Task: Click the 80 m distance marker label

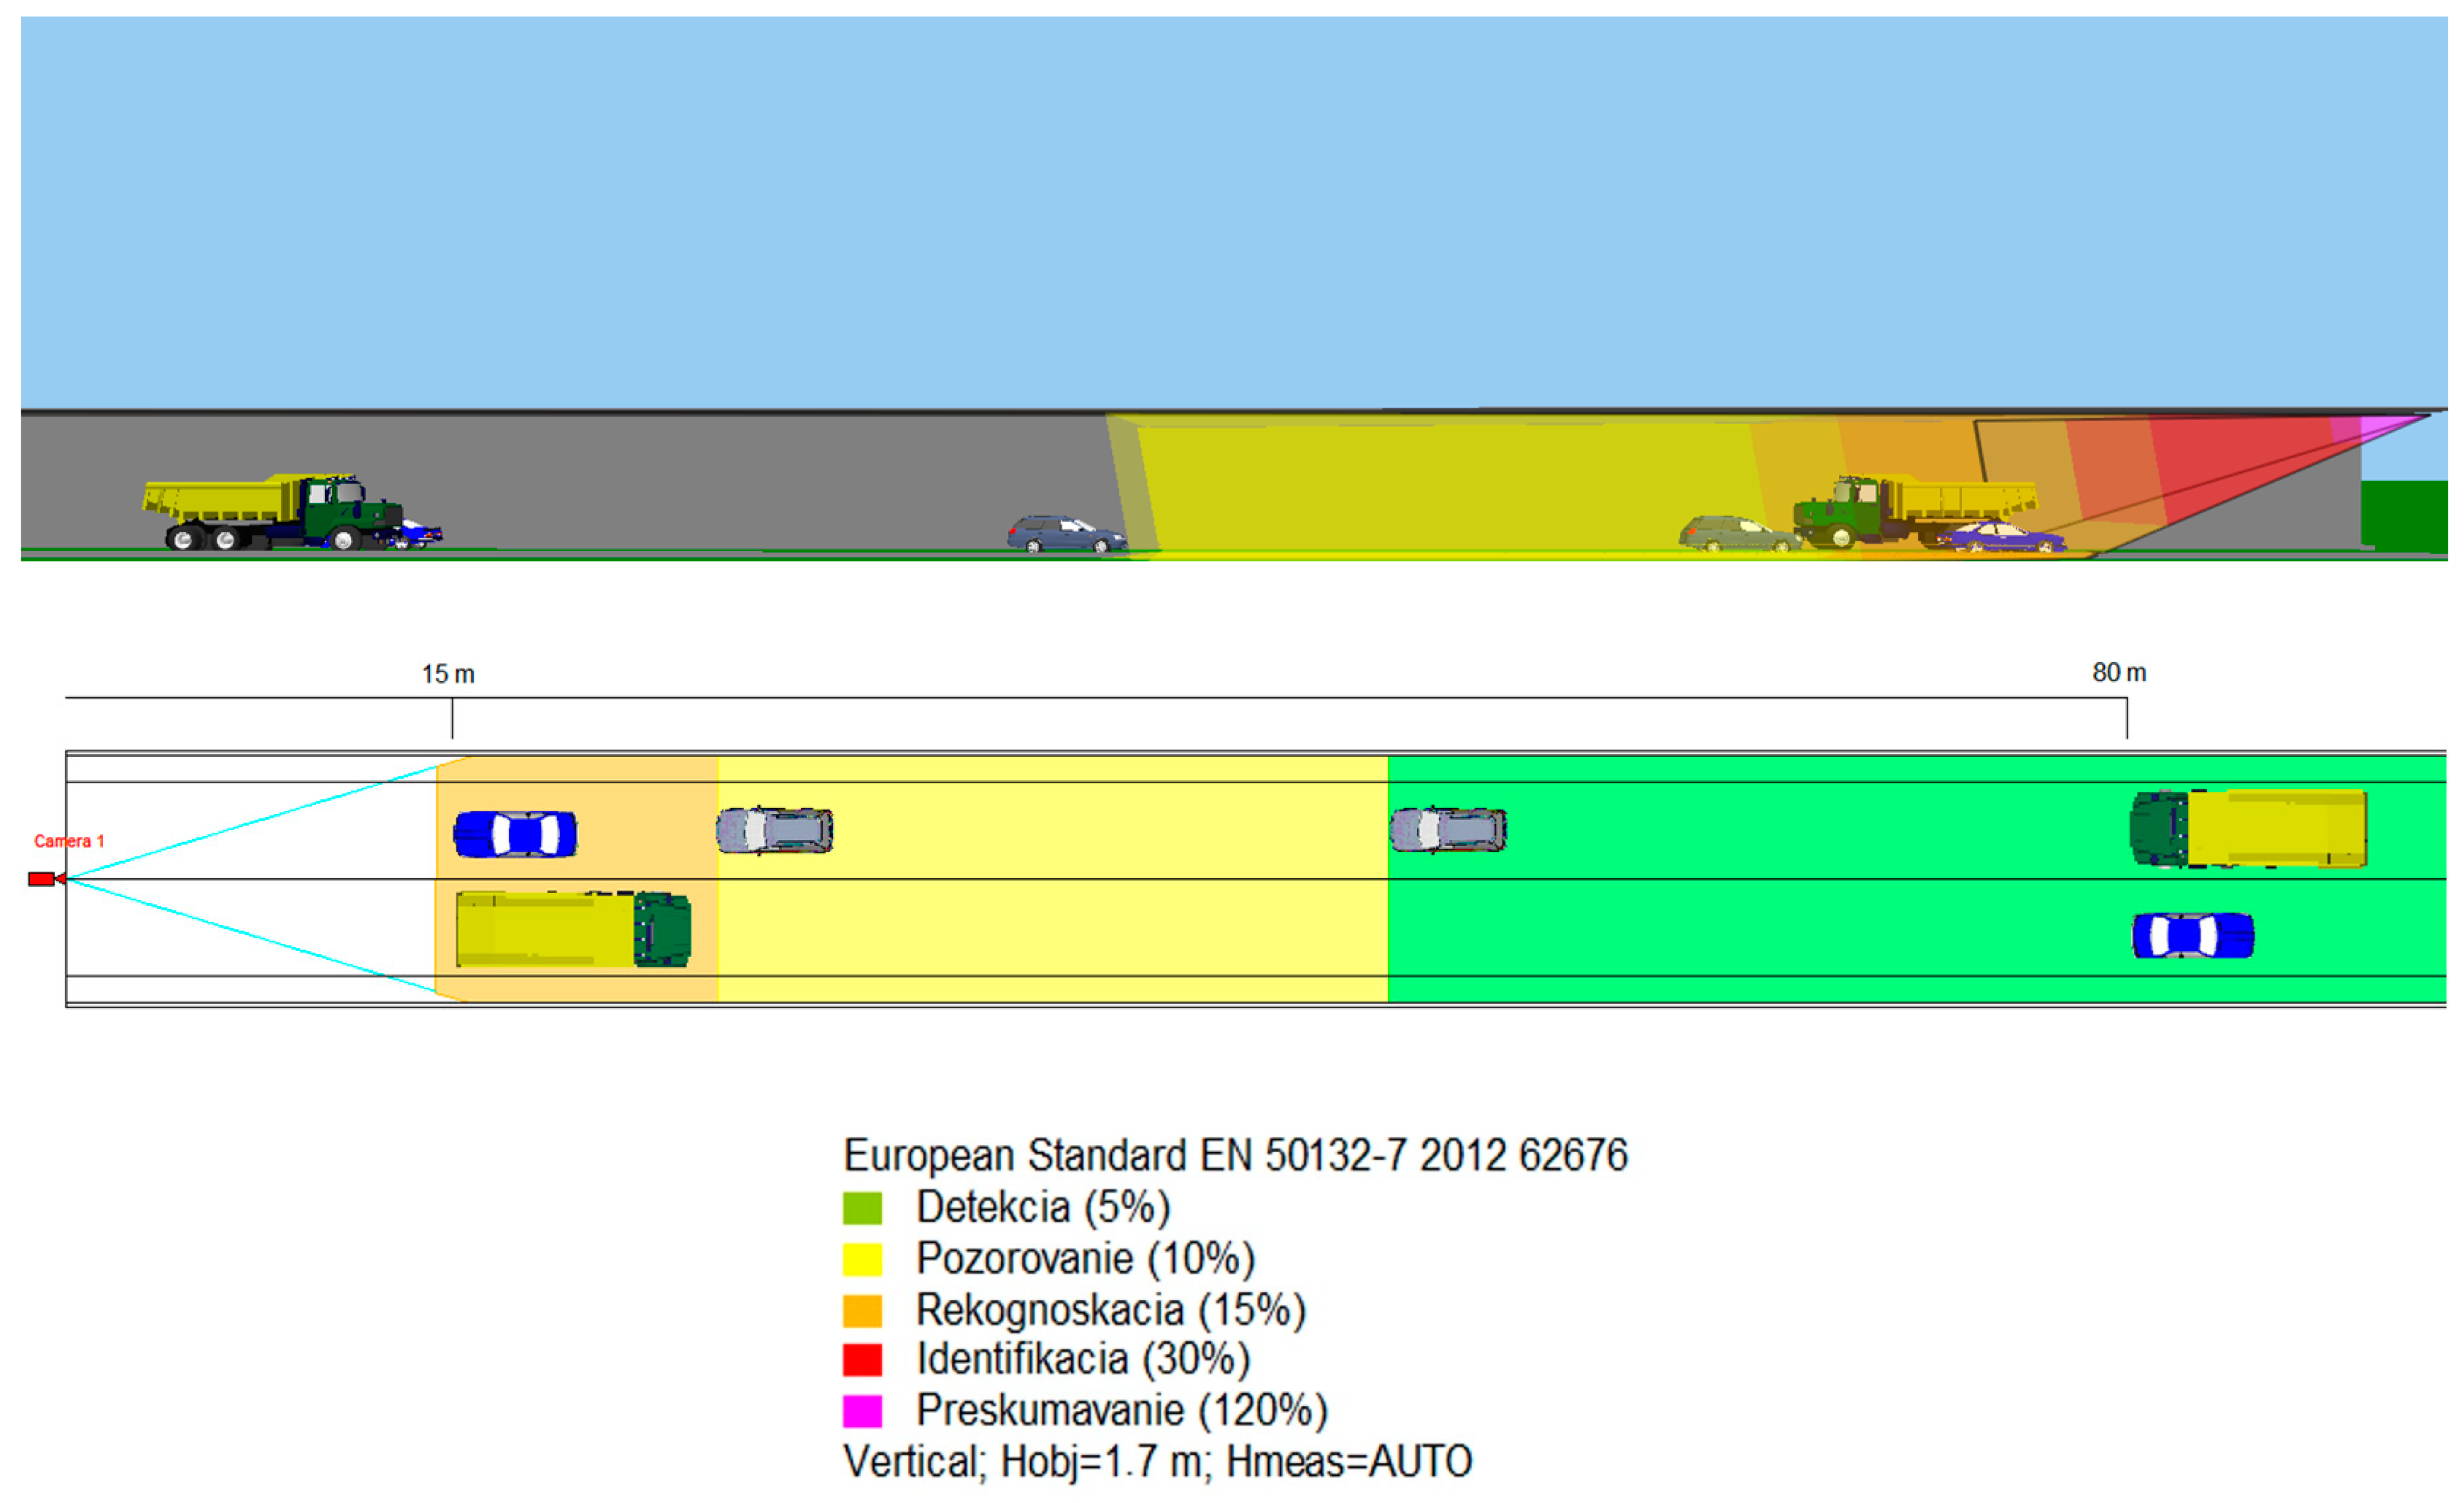Action: point(2119,672)
